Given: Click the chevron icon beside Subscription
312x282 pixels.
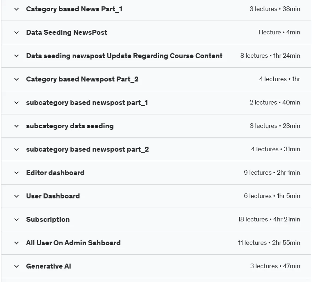Looking at the screenshot, I should click(17, 220).
